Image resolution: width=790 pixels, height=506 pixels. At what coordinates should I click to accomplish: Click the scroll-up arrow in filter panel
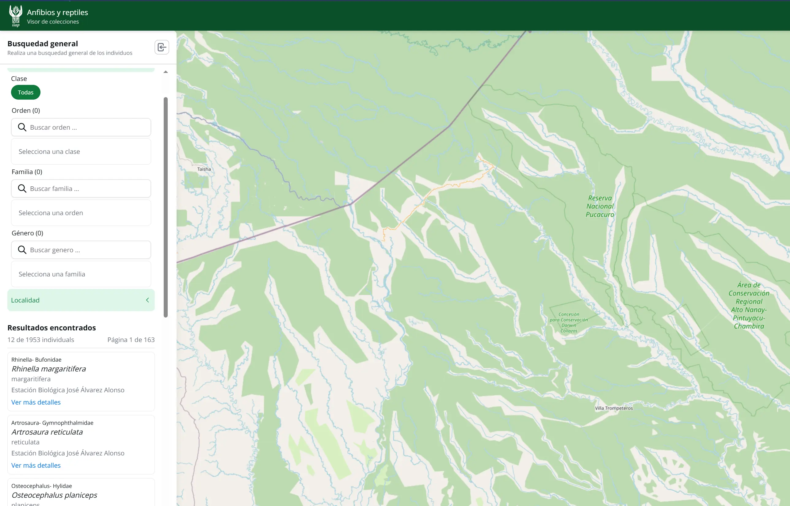[x=166, y=72]
